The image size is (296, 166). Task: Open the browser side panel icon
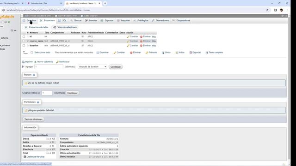275,10
